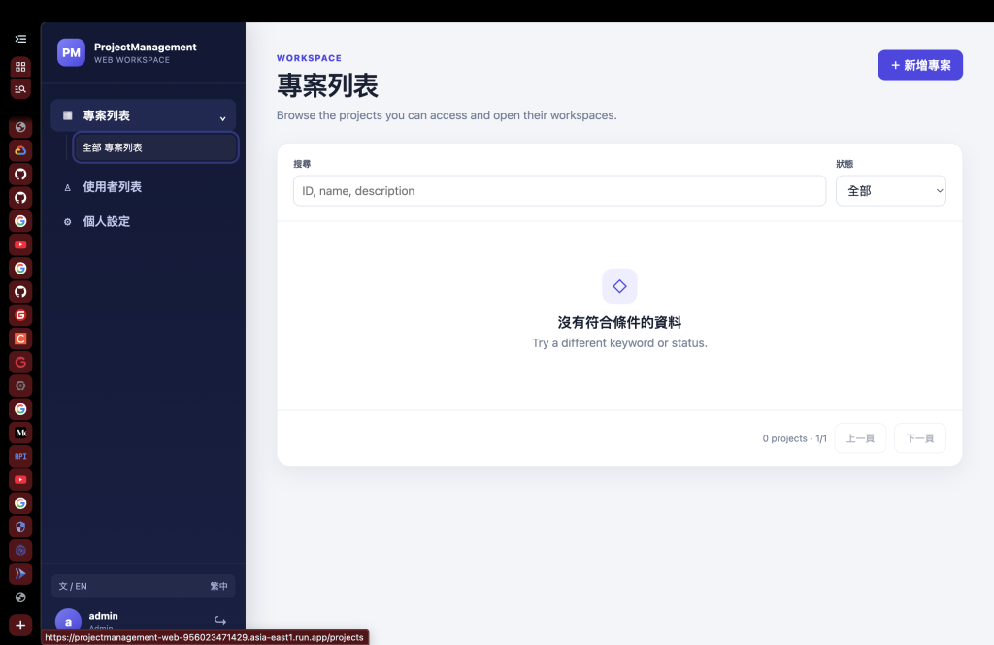Open the gray hexagon tab in browser sidebar
Viewport: 994px width, 645px height.
point(20,386)
